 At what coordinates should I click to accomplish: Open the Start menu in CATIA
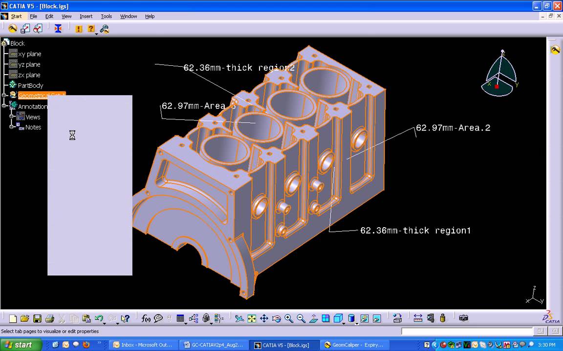tap(16, 17)
